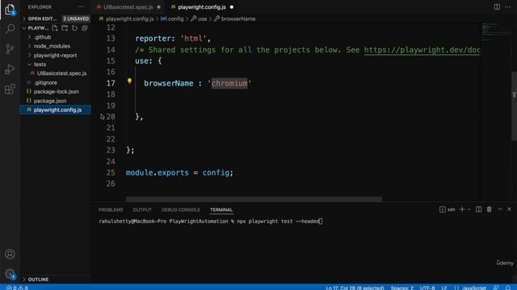Image resolution: width=517 pixels, height=290 pixels.
Task: Open Run and Debug view icon
Action: (x=10, y=69)
